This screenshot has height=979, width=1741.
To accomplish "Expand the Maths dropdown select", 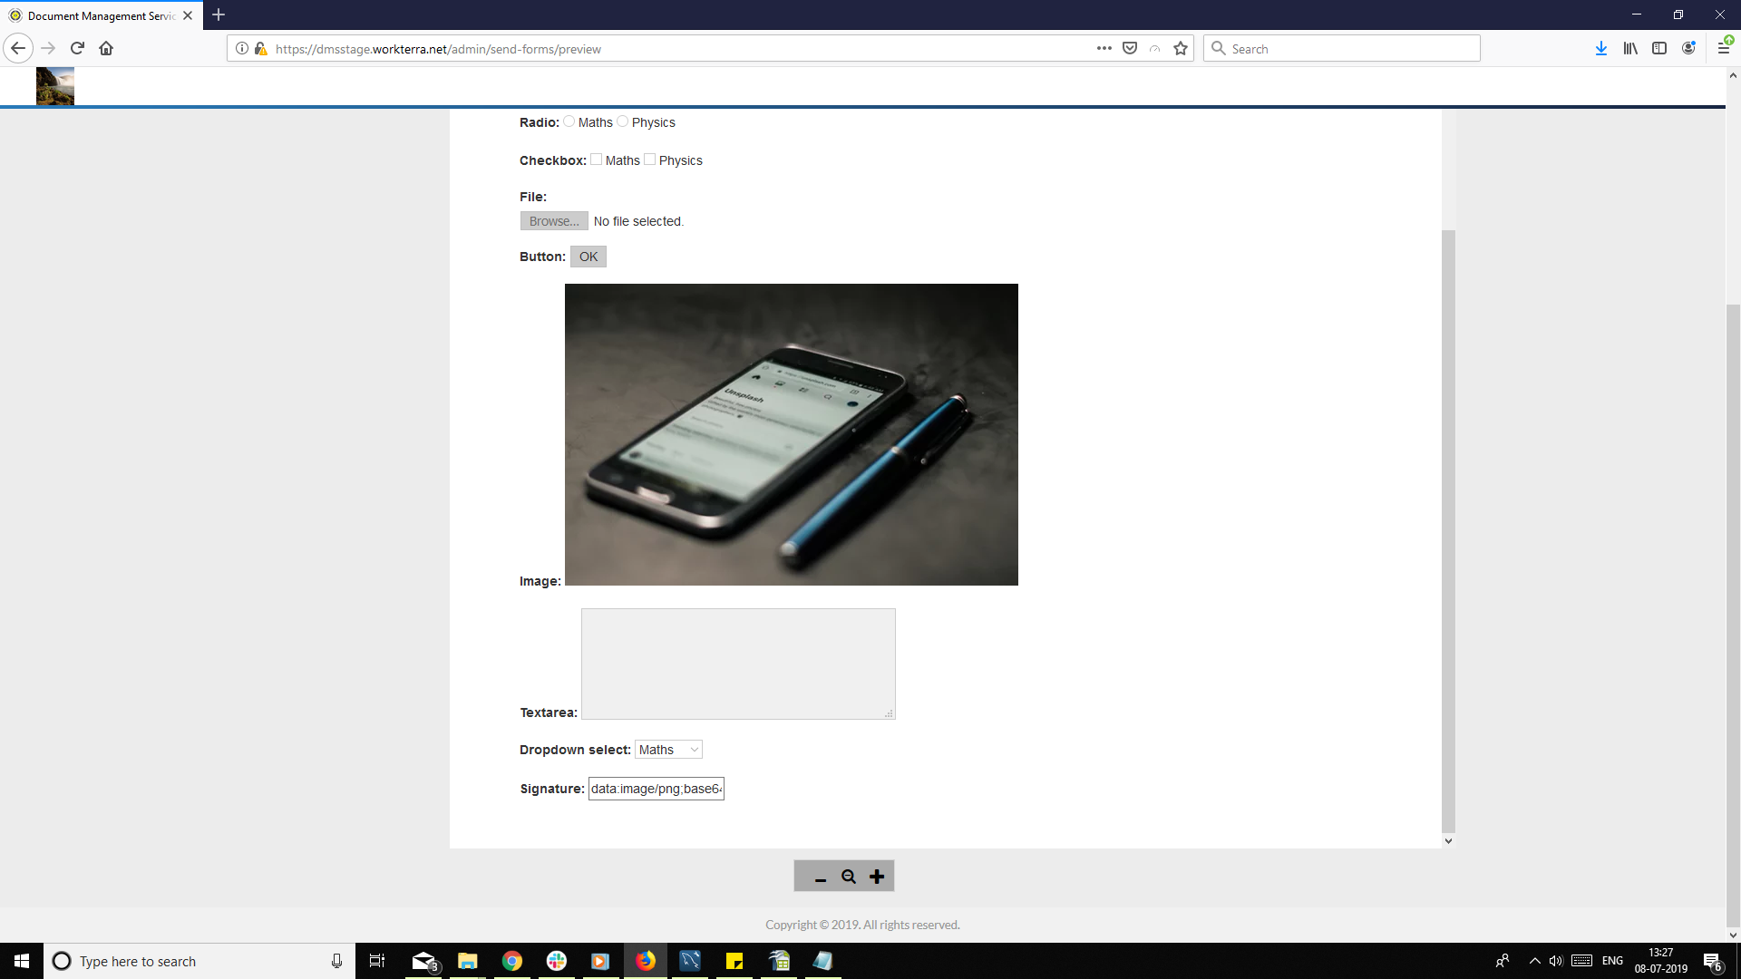I will coord(668,750).
